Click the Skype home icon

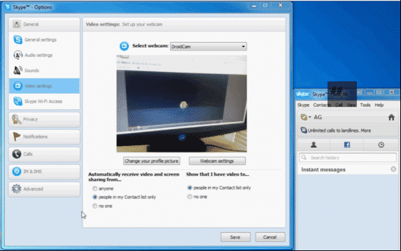tap(391, 117)
